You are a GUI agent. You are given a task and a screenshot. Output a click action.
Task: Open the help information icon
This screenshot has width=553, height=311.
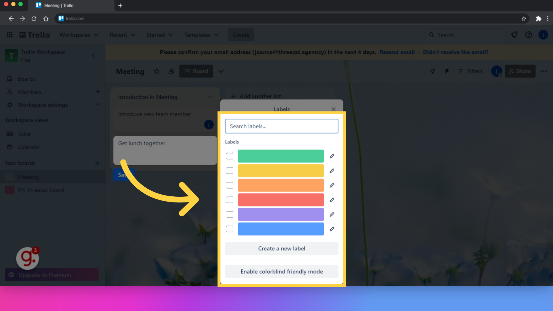[x=529, y=35]
